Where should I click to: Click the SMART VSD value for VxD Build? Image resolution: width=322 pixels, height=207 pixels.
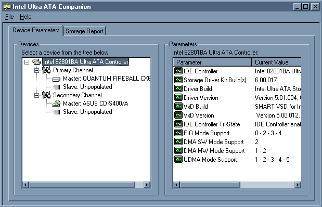point(278,107)
